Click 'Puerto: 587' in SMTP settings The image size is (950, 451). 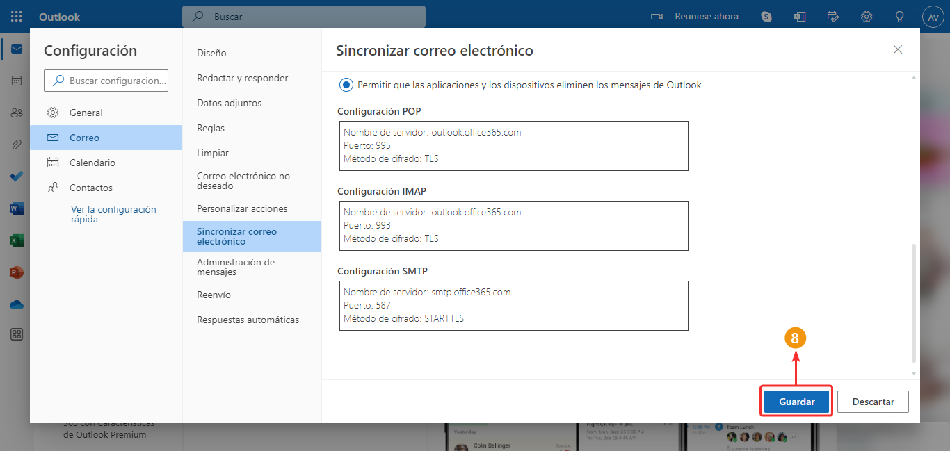click(367, 305)
